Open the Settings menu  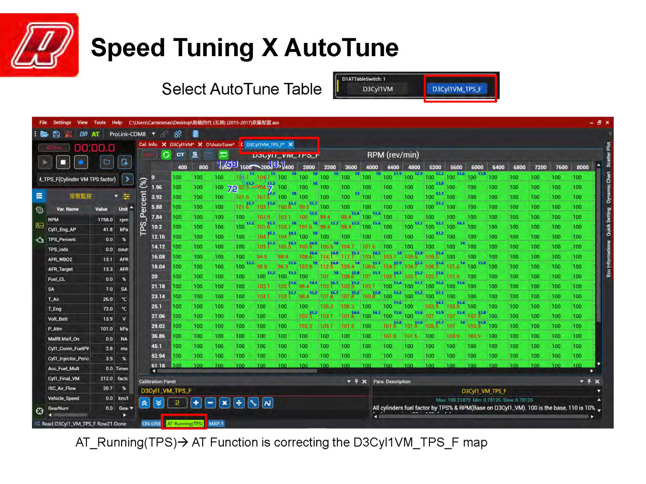[x=62, y=122]
